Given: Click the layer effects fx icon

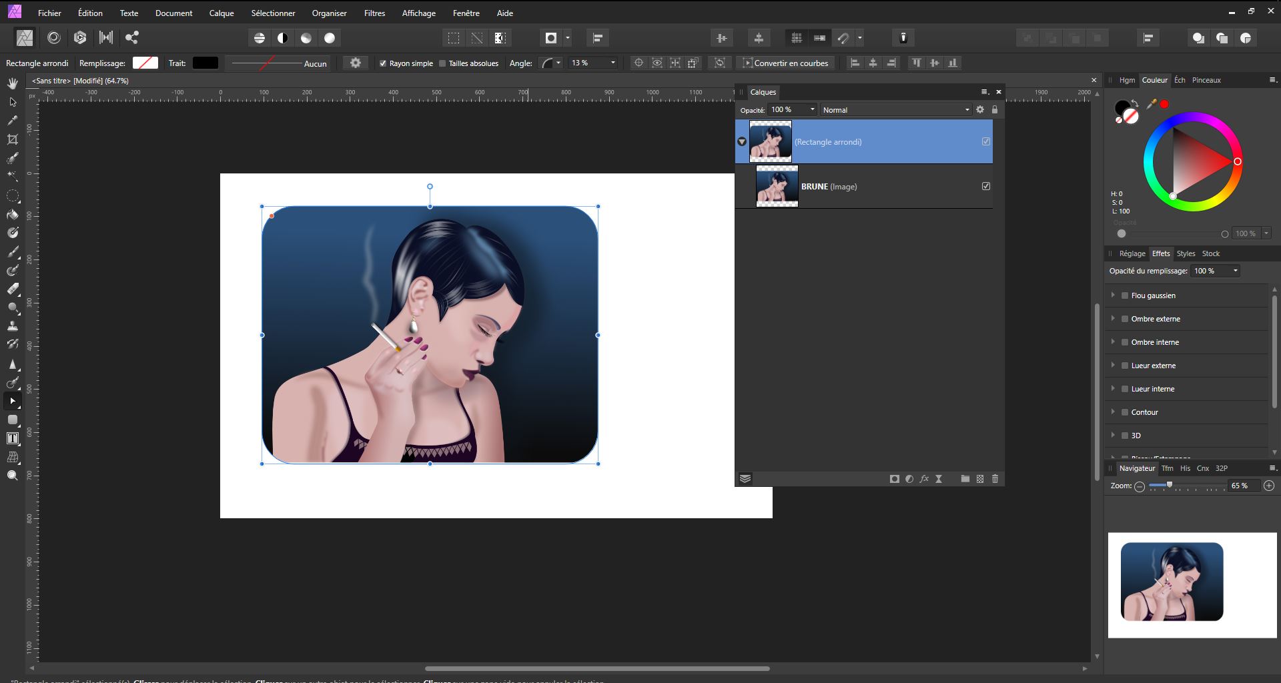Looking at the screenshot, I should click(924, 479).
